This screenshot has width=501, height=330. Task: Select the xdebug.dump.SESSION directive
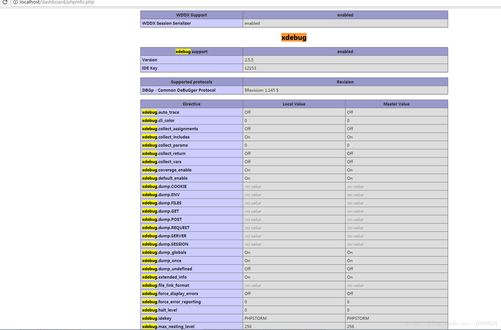pos(192,244)
